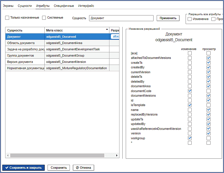Click the Применить button
The image size is (224, 173).
(168, 18)
